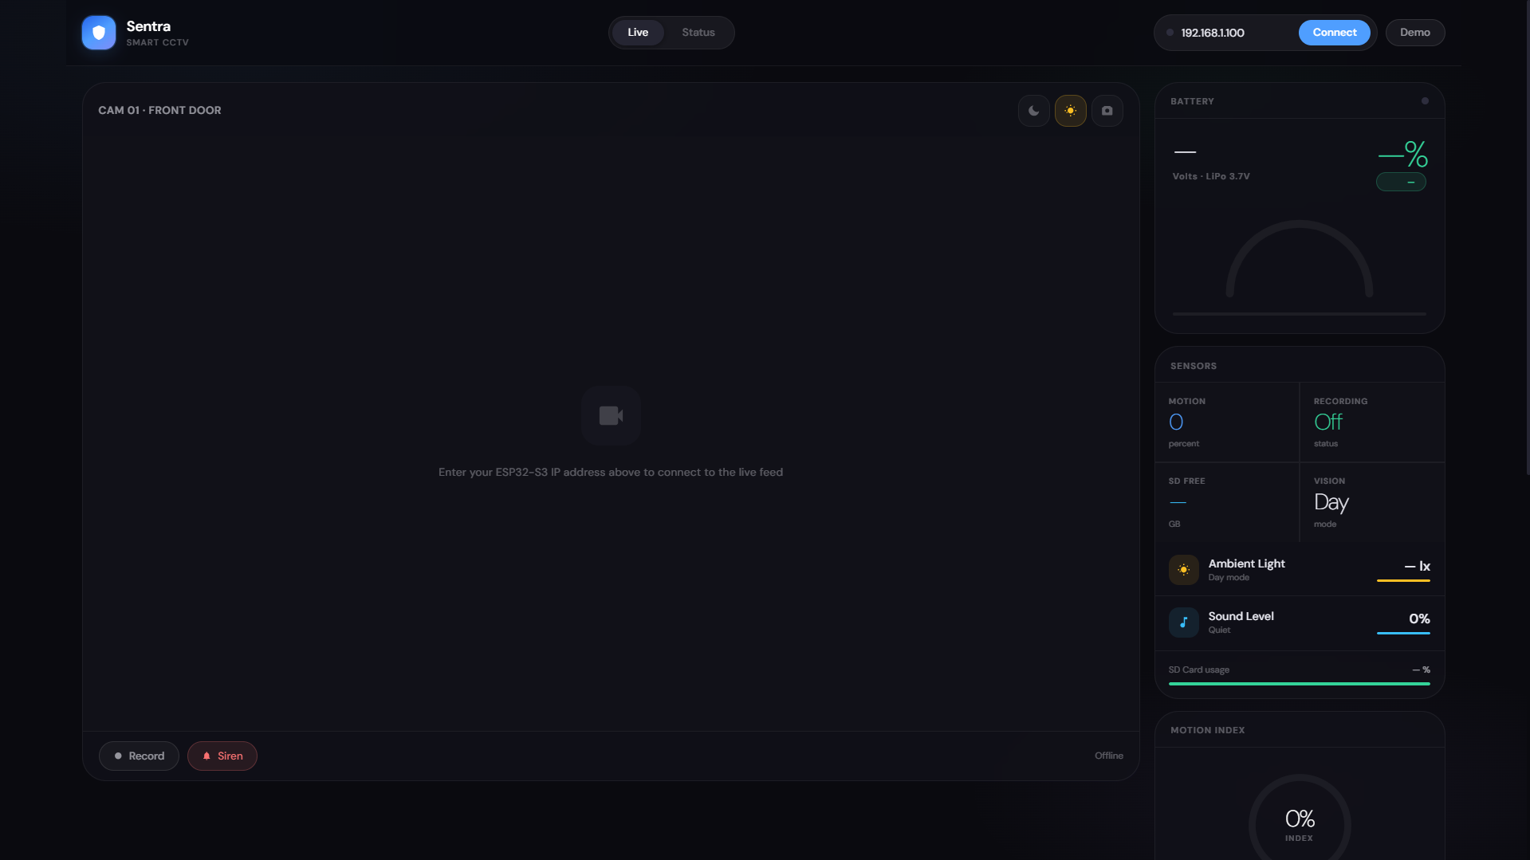Click the Sentra shield logo icon
The width and height of the screenshot is (1530, 860).
[x=99, y=33]
